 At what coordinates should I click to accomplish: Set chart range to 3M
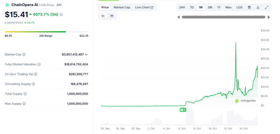tap(210, 7)
